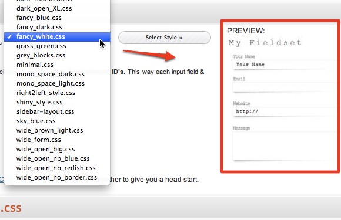Viewport: 341px width, 220px height.
Task: Select grey_blocks.css from the list
Action: [57, 55]
